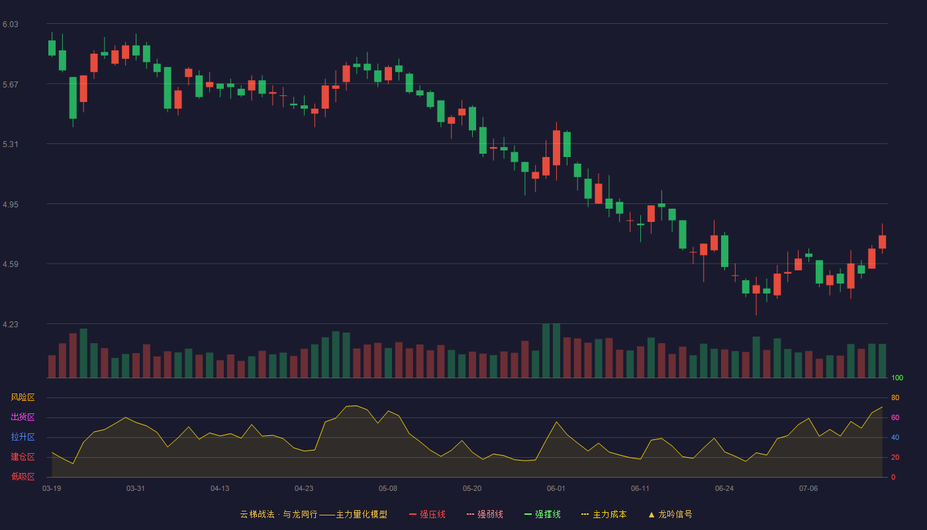The image size is (927, 530).
Task: Click the pink 强弱线 dashed line icon
Action: (470, 514)
